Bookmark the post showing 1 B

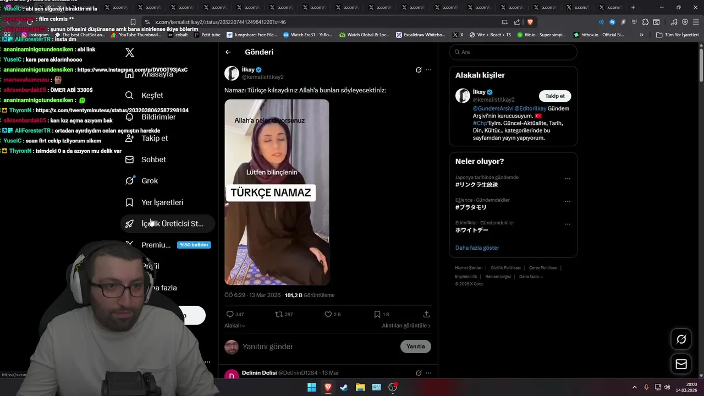(377, 314)
